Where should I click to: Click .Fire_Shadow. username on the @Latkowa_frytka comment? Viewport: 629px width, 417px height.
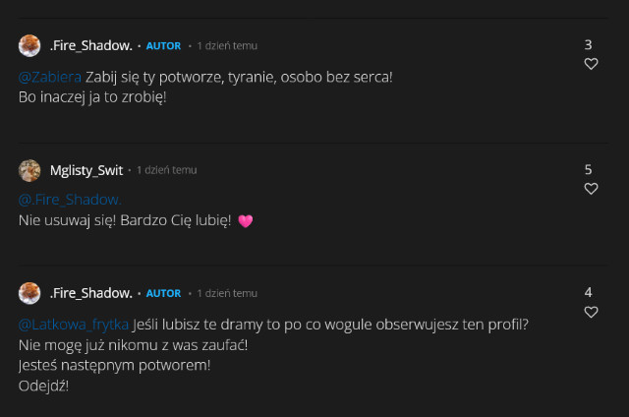tap(90, 293)
